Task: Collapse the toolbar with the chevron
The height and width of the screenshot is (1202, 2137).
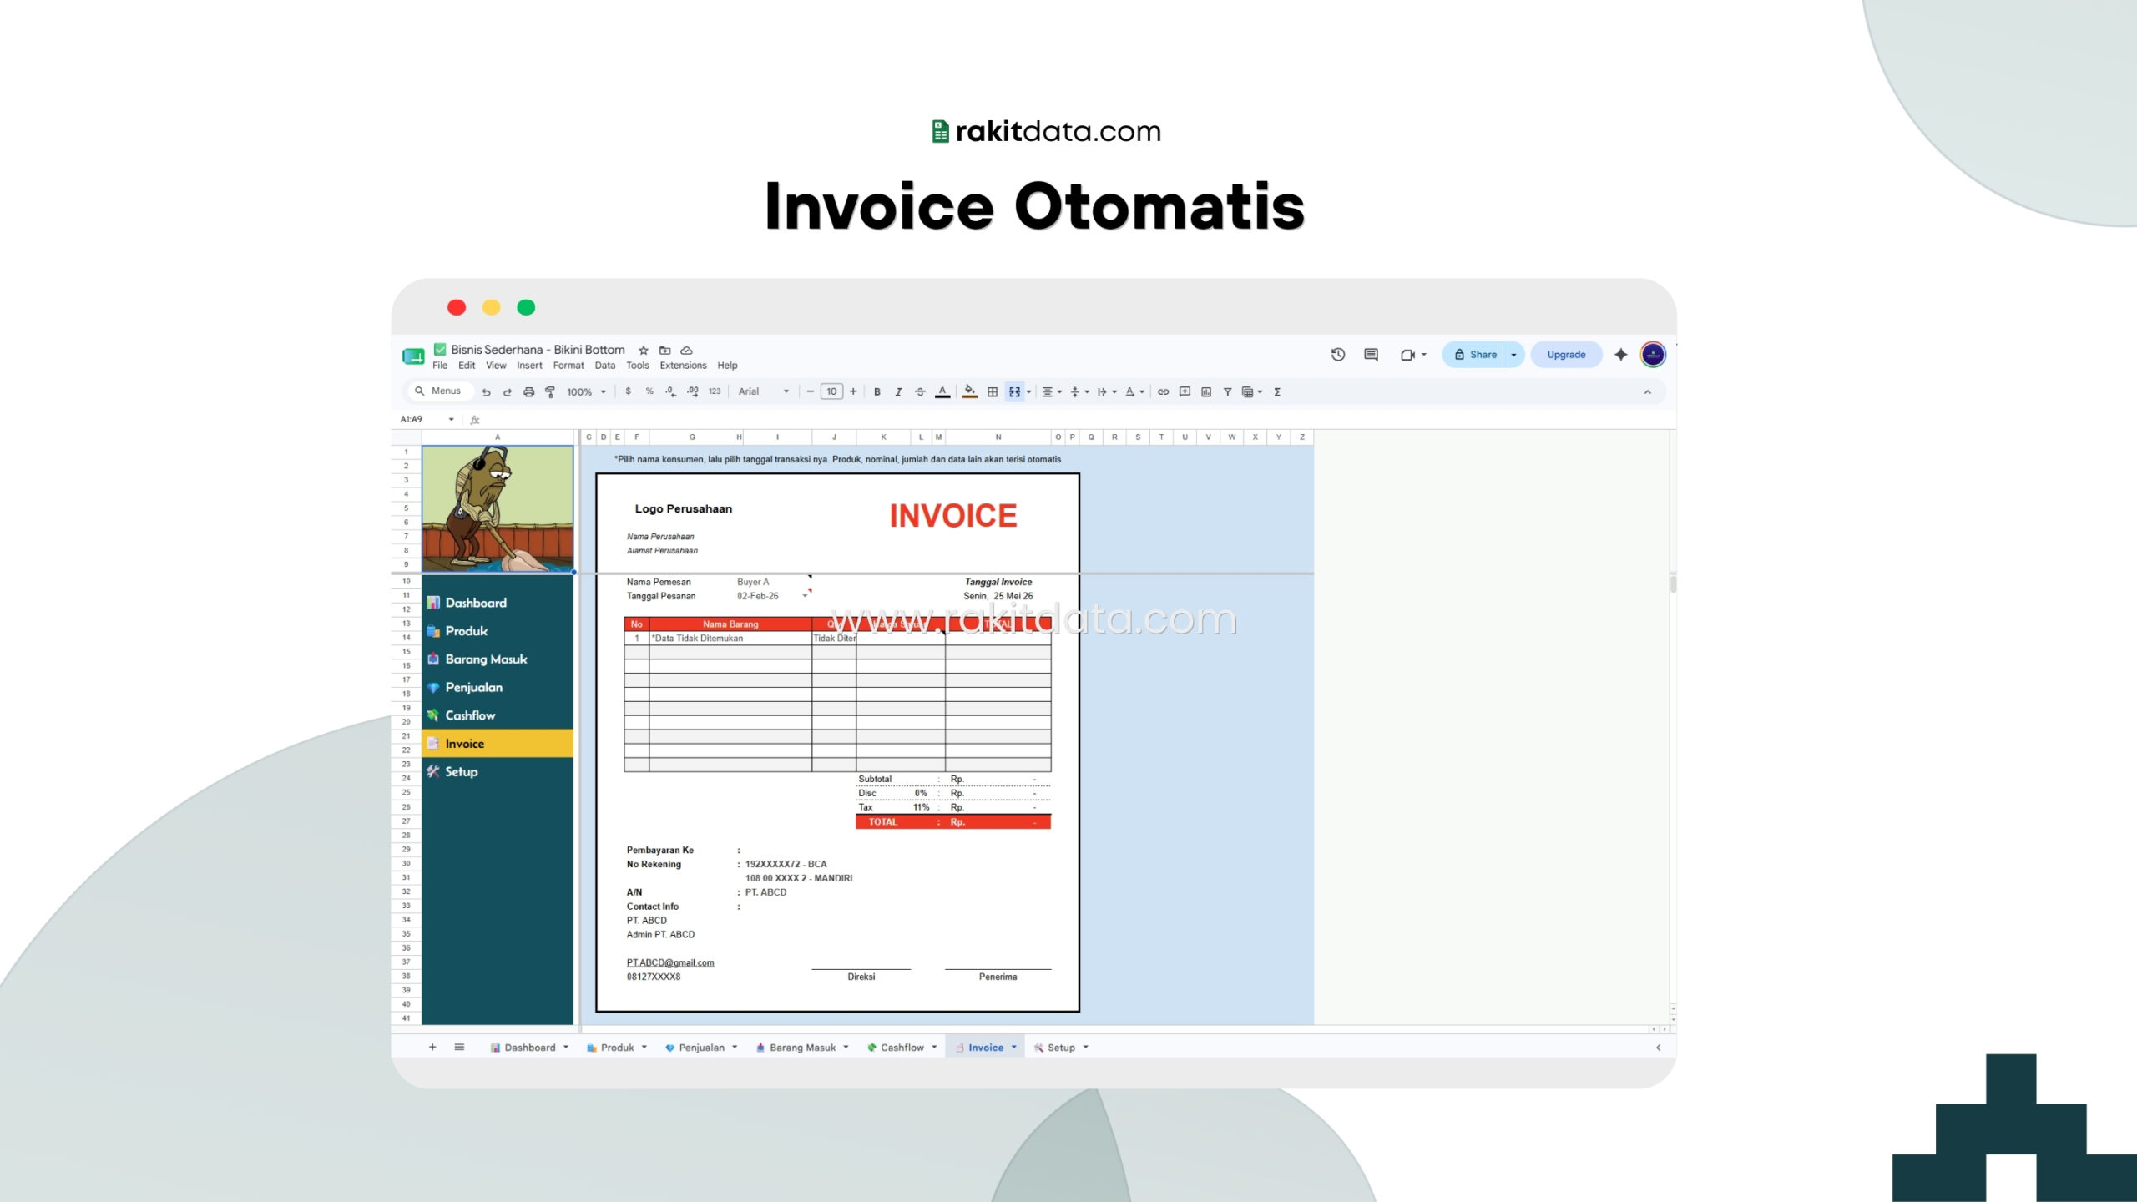Action: (1647, 391)
